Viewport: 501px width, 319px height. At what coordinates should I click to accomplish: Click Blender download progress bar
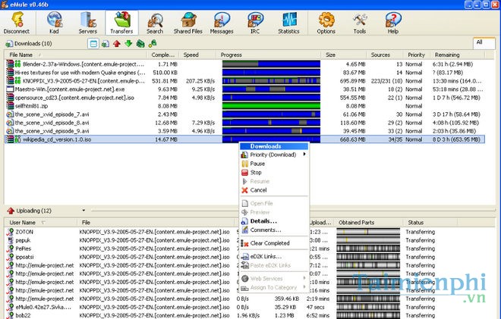(x=271, y=64)
